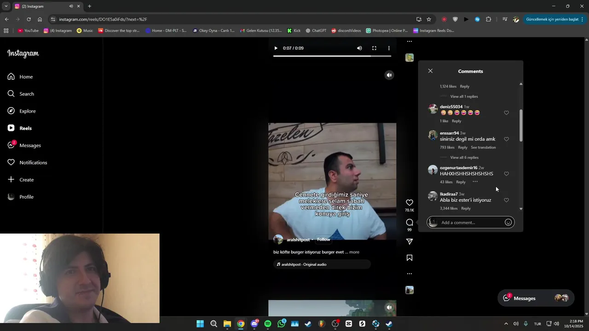The image size is (589, 331).
Task: Close the Comments panel
Action: 430,71
